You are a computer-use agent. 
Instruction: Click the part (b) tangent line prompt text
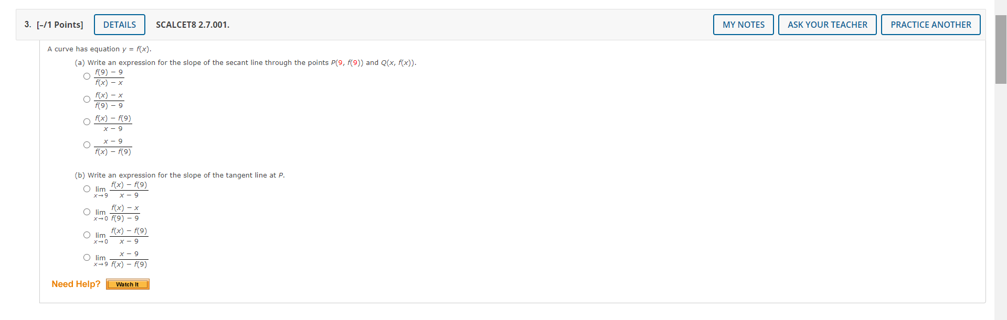click(179, 175)
